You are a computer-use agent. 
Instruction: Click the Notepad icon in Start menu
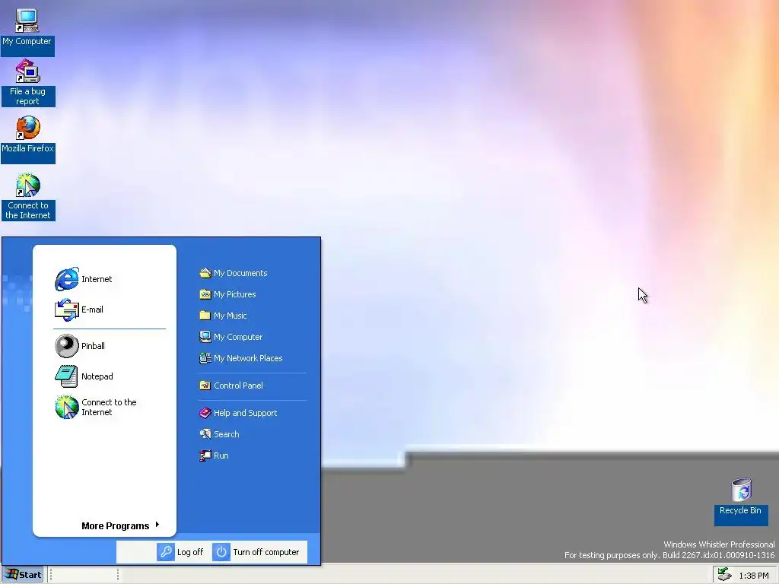tap(67, 376)
